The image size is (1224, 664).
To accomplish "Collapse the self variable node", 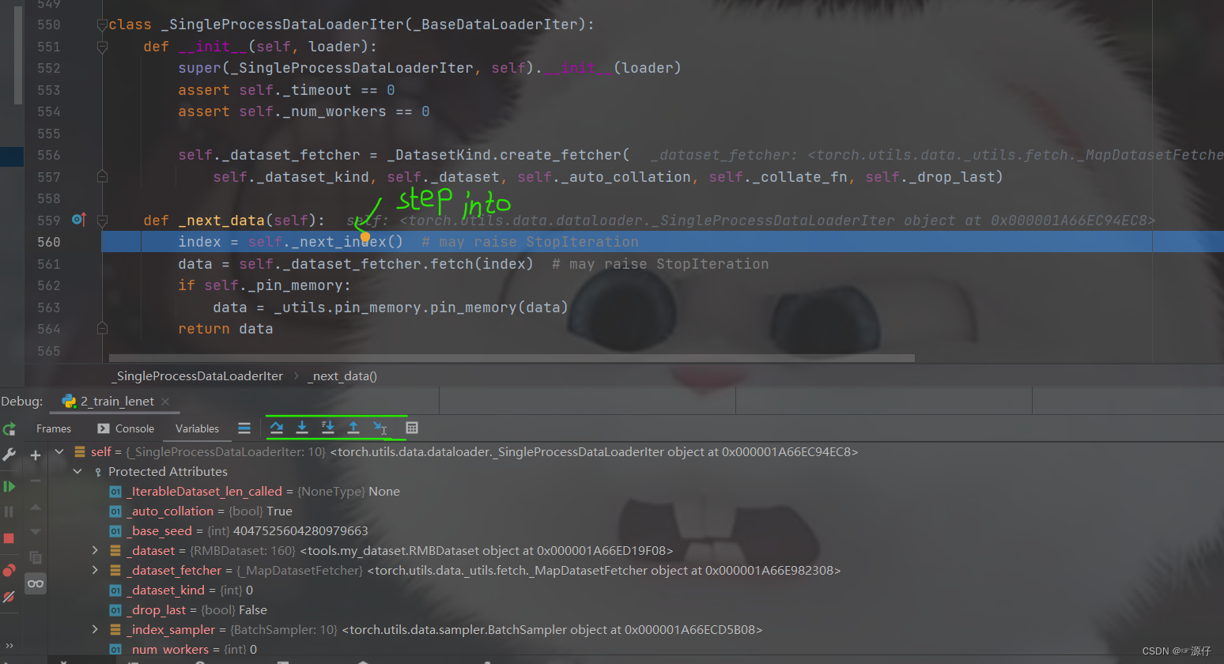I will click(59, 451).
